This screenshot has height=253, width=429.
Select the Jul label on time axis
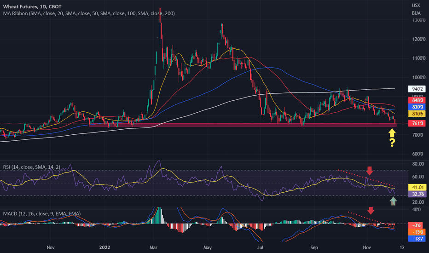pyautogui.click(x=260, y=247)
